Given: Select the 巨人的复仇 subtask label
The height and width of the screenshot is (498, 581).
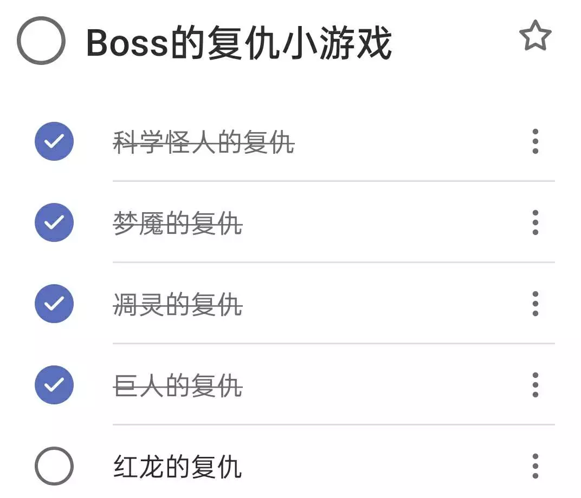Looking at the screenshot, I should point(177,386).
